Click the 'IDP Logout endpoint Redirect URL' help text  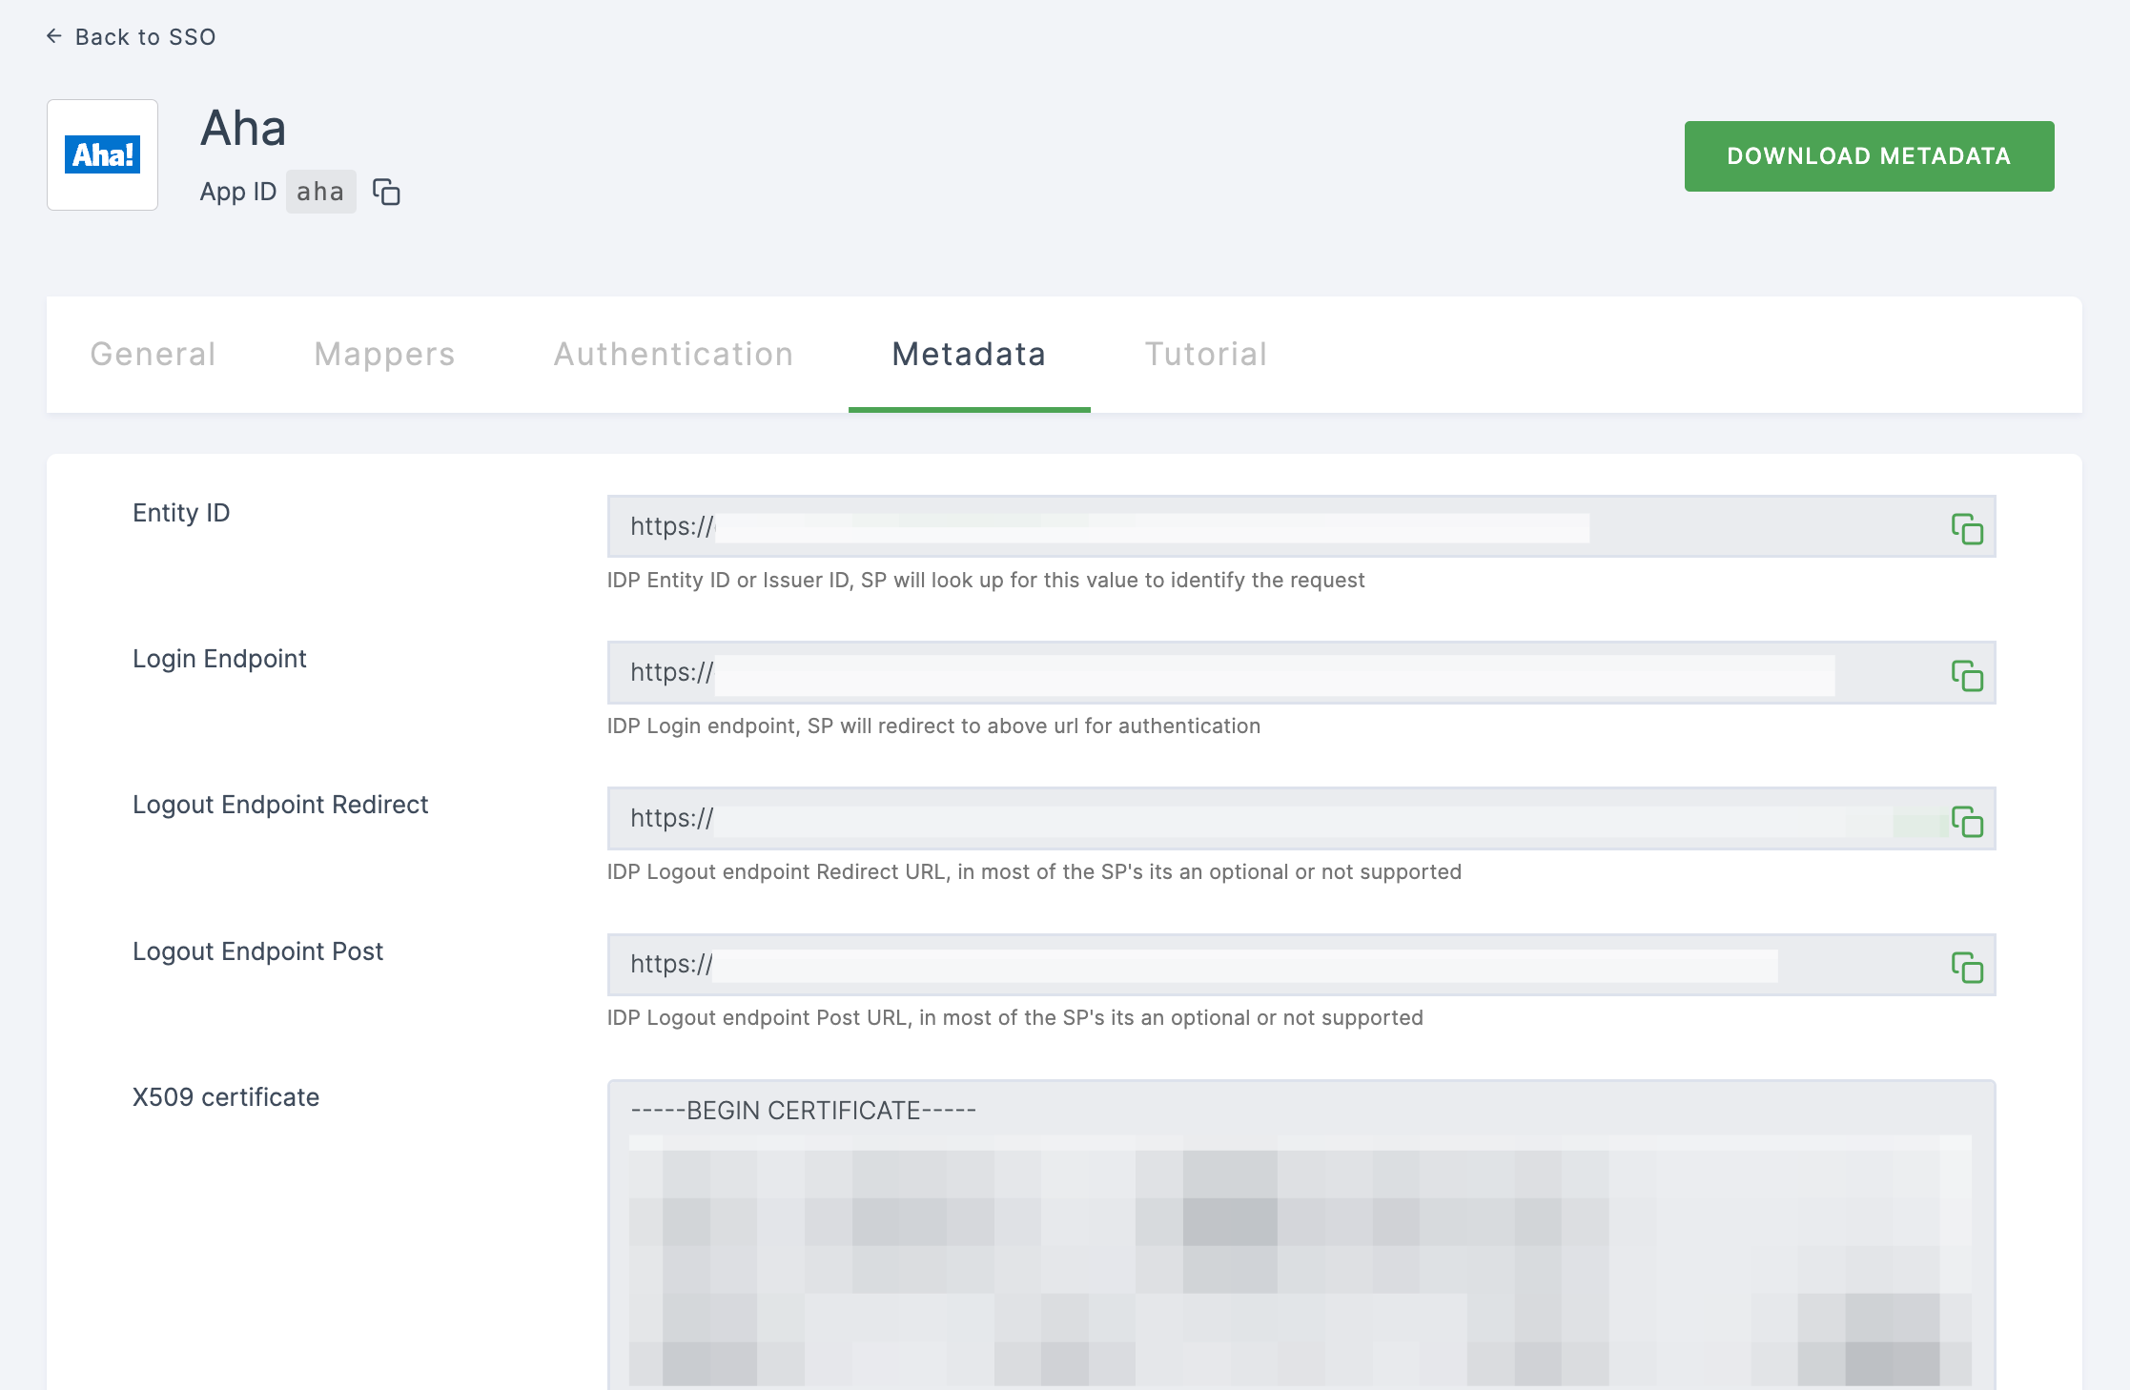[1034, 871]
